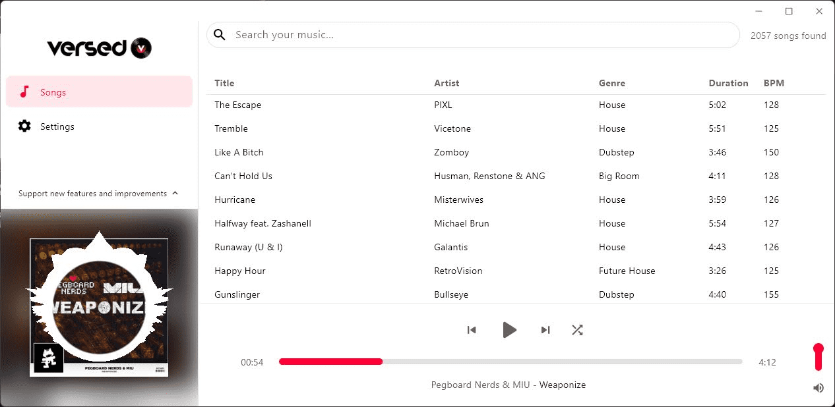Viewport: 835px width, 407px height.
Task: Click the search magnifier icon
Action: (220, 35)
